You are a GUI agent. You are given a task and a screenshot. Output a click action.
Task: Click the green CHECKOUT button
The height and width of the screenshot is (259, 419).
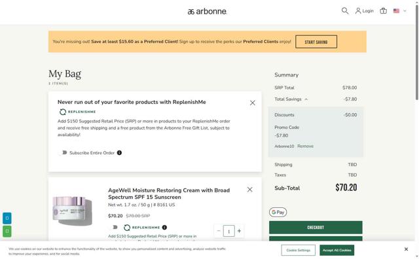coord(316,228)
